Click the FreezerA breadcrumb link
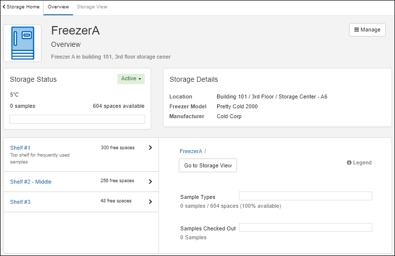The image size is (395, 256). coord(191,151)
